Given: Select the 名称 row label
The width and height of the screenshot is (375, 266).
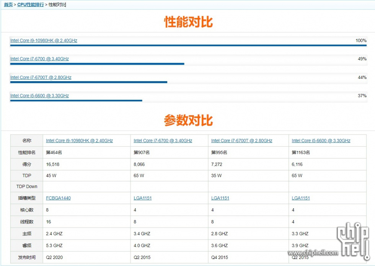Looking at the screenshot, I should click(27, 140).
